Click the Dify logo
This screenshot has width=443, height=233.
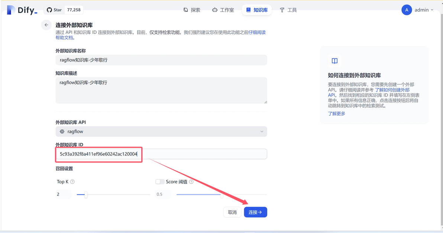pyautogui.click(x=22, y=10)
